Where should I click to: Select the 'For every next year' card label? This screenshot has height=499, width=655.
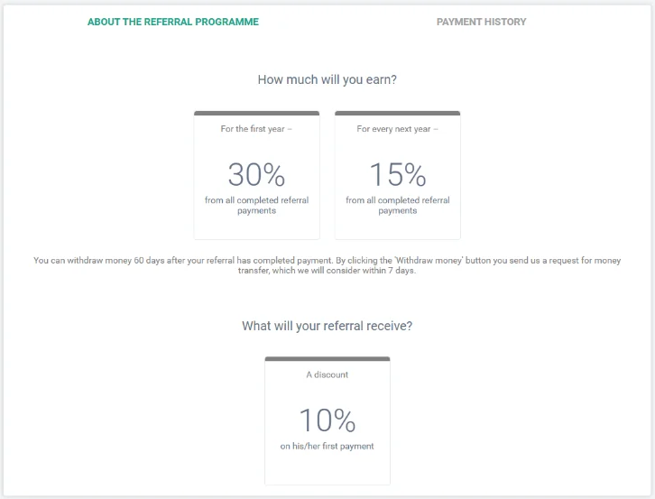tap(397, 129)
